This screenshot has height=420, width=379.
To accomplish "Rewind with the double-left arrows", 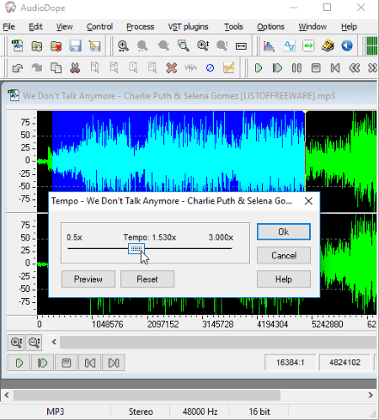I will (x=355, y=68).
